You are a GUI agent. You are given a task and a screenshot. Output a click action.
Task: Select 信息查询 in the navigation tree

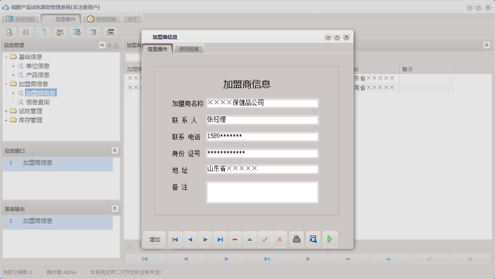click(x=37, y=102)
